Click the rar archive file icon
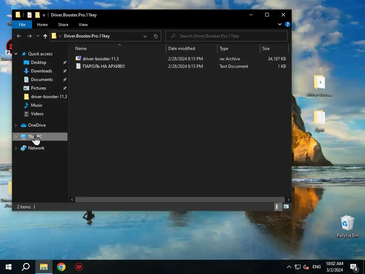This screenshot has height=274, width=365. [x=78, y=59]
